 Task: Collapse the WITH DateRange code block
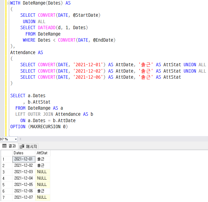click(9, 3)
